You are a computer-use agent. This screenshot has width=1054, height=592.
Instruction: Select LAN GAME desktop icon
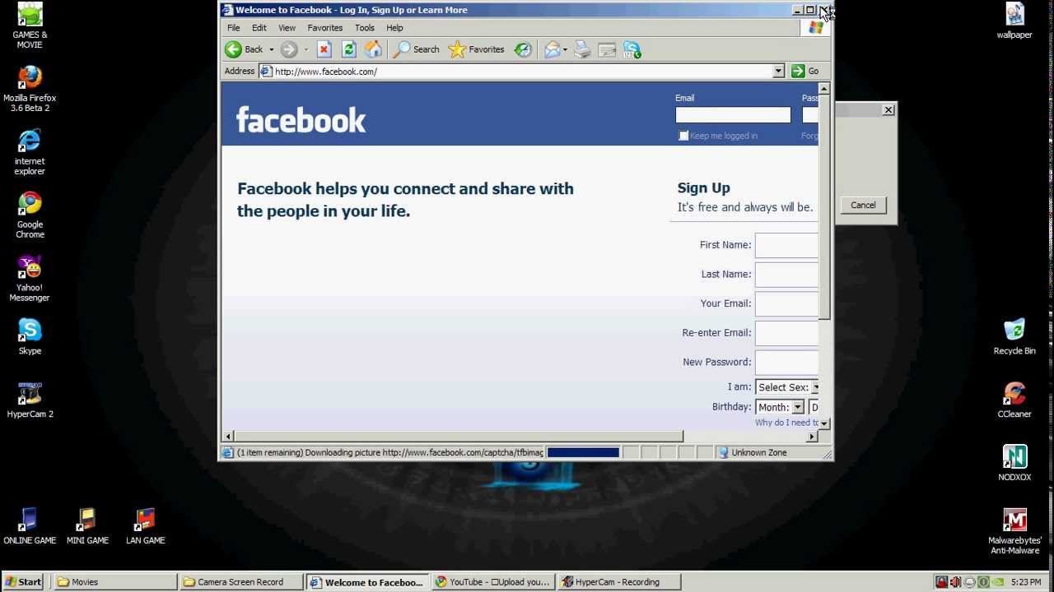click(x=145, y=526)
